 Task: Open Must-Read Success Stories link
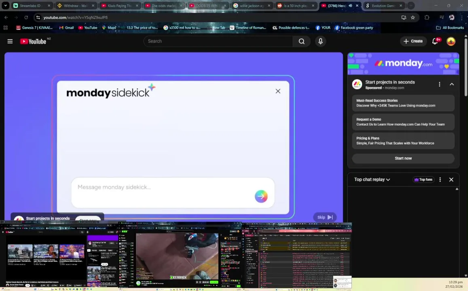403,103
